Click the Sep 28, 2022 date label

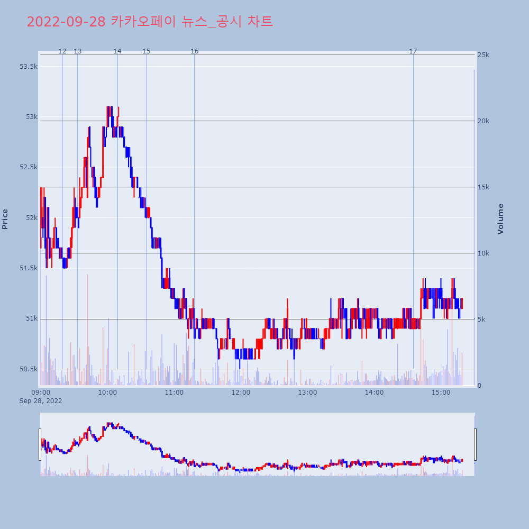tap(41, 401)
